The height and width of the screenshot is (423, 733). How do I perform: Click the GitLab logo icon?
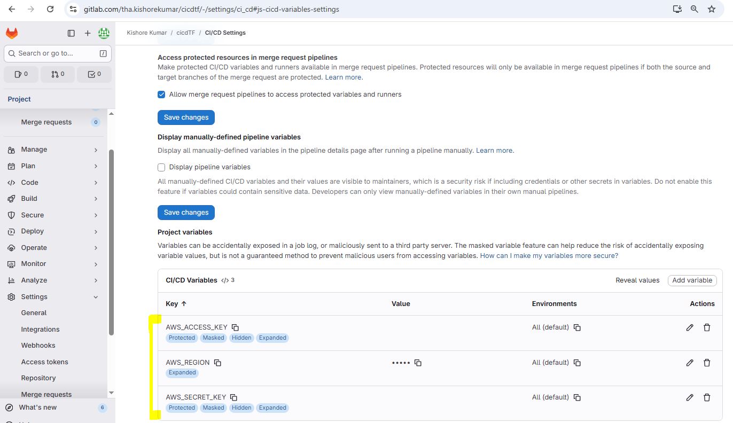(12, 33)
